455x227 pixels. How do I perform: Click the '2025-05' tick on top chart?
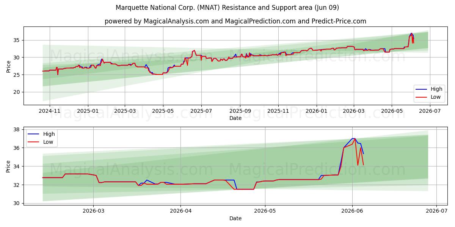coord(163,111)
